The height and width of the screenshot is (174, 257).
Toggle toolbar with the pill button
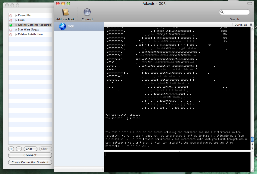(x=250, y=3)
